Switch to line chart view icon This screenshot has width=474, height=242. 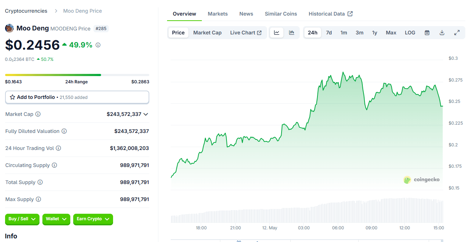(x=276, y=33)
